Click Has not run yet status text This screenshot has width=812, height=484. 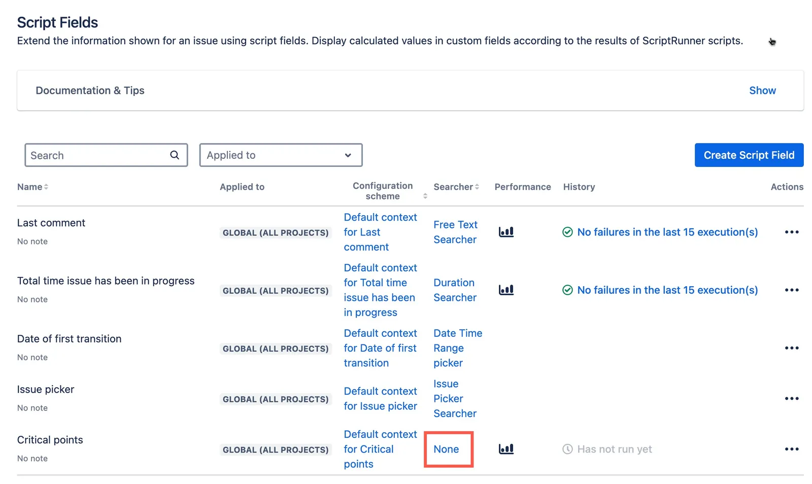click(615, 449)
